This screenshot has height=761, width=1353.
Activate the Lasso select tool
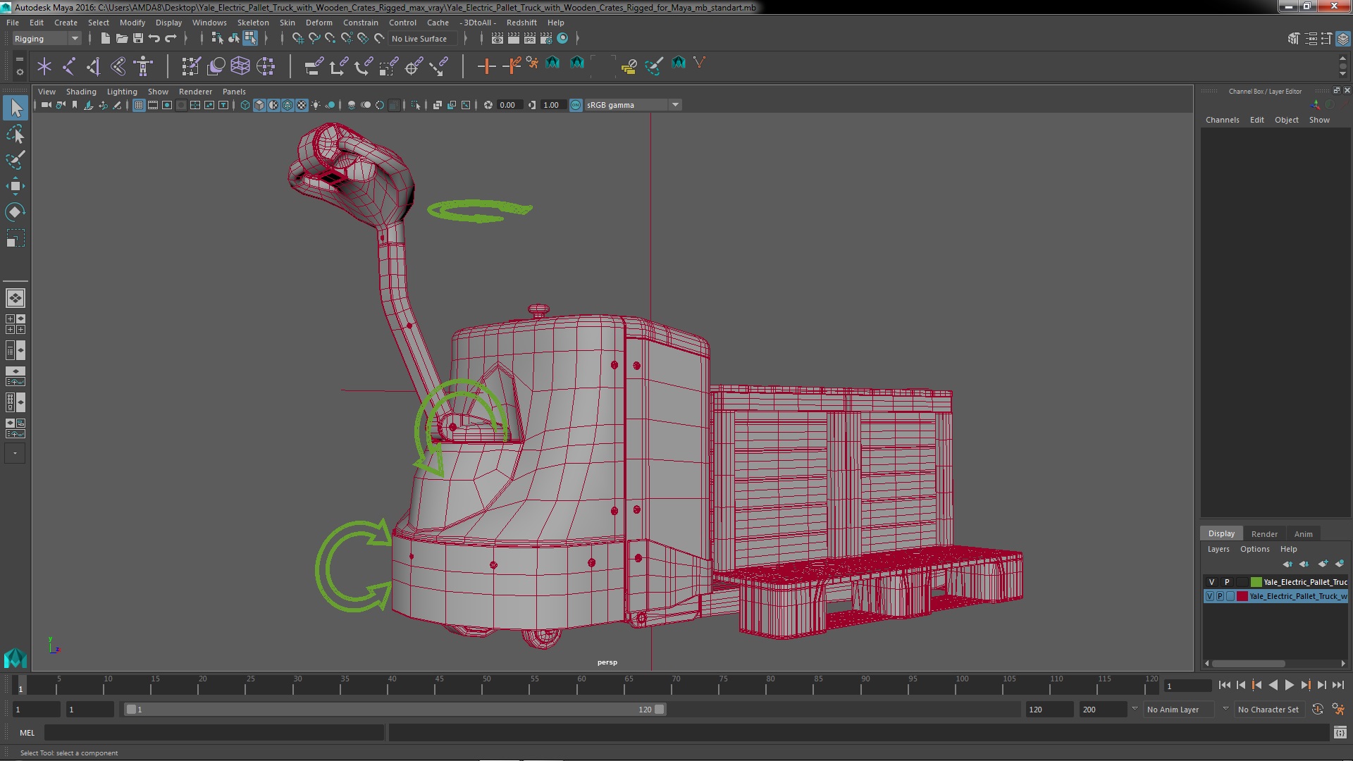[16, 134]
